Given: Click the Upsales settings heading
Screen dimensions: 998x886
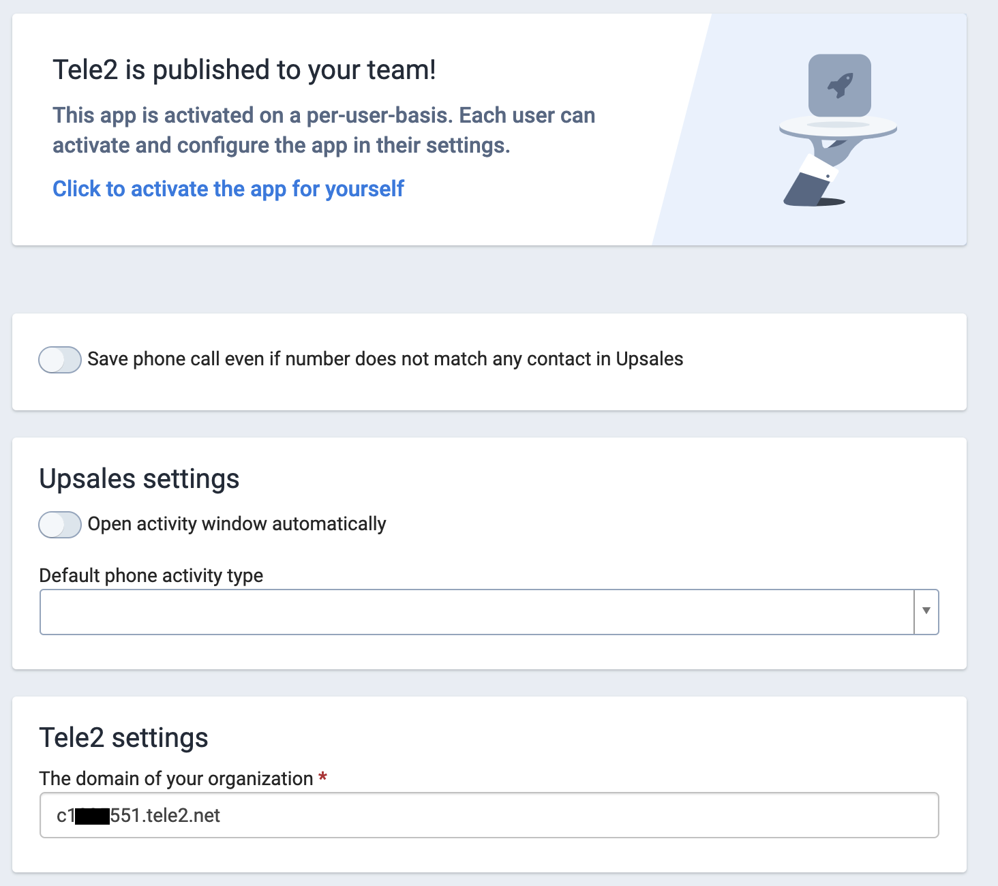Looking at the screenshot, I should click(139, 478).
